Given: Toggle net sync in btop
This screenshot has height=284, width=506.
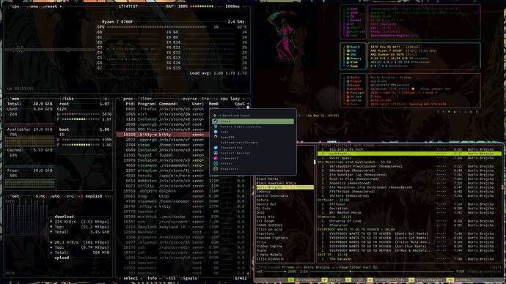Looking at the screenshot, I should point(40,196).
